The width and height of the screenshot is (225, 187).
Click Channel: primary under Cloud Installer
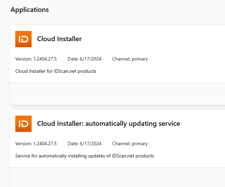(x=130, y=59)
